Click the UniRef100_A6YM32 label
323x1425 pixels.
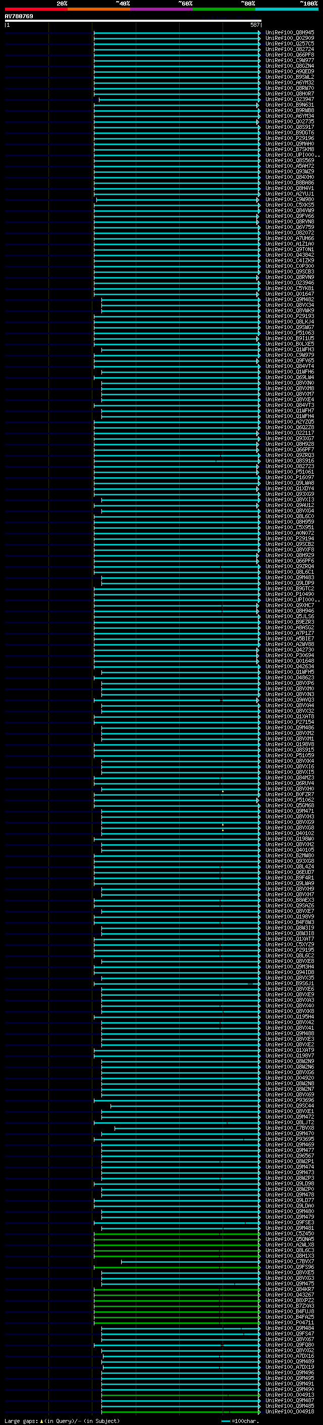(x=289, y=82)
